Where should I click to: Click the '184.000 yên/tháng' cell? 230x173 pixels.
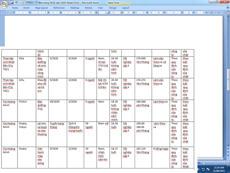coord(143,110)
